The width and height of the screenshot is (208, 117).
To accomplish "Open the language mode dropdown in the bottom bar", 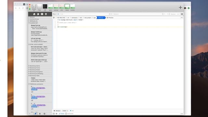I will (x=65, y=111).
